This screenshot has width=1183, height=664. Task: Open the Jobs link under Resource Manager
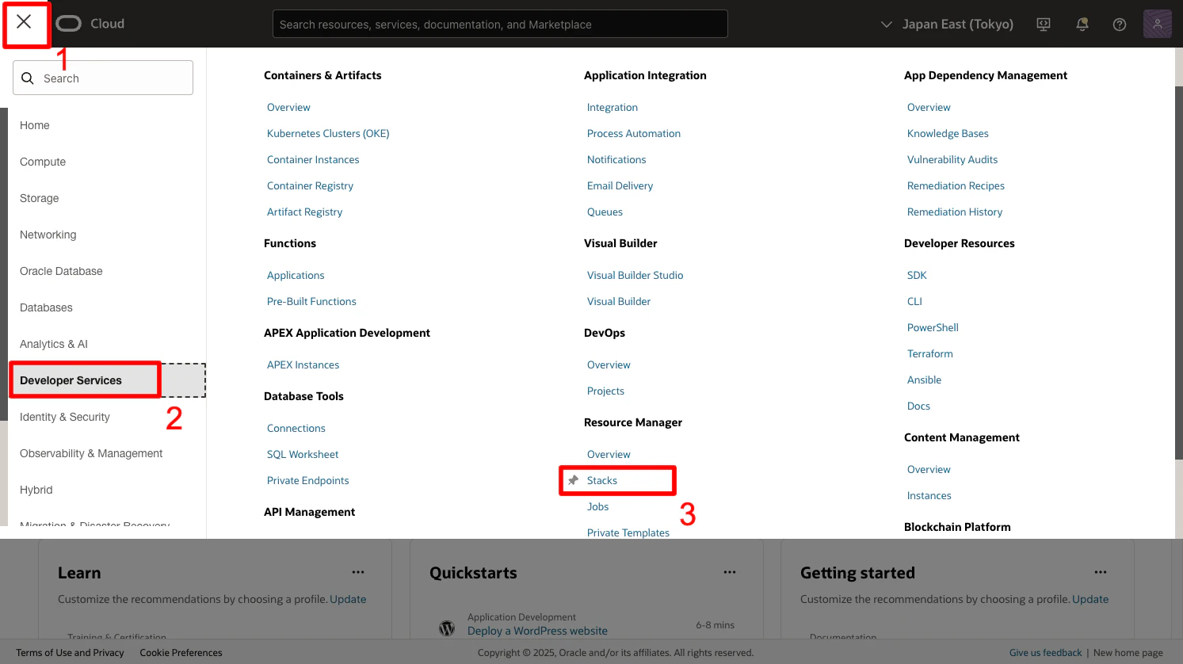598,506
